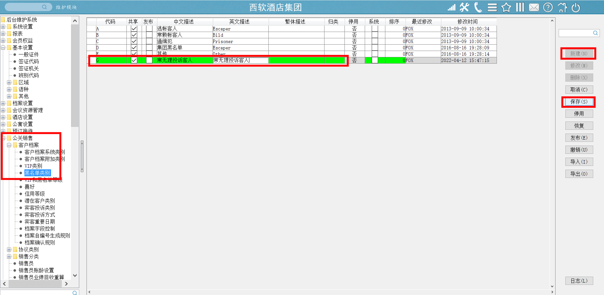Click the 取消(C) button

579,90
